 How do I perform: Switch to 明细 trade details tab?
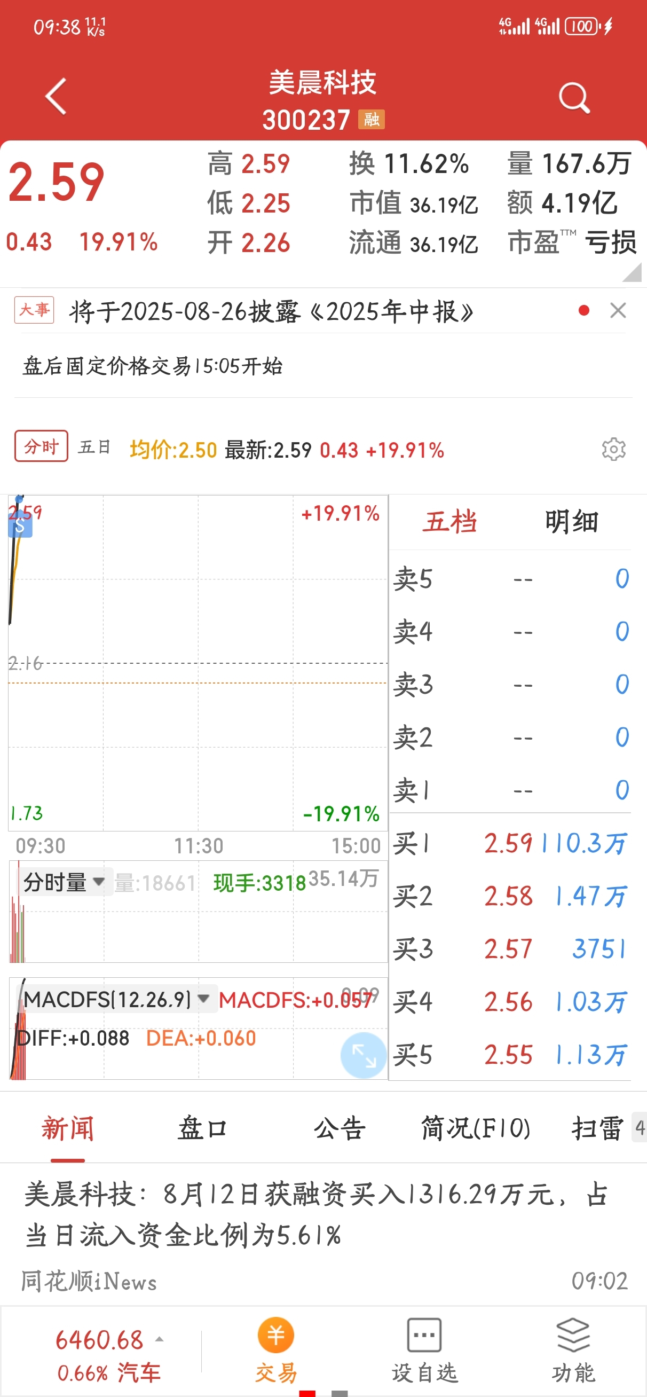[x=572, y=522]
